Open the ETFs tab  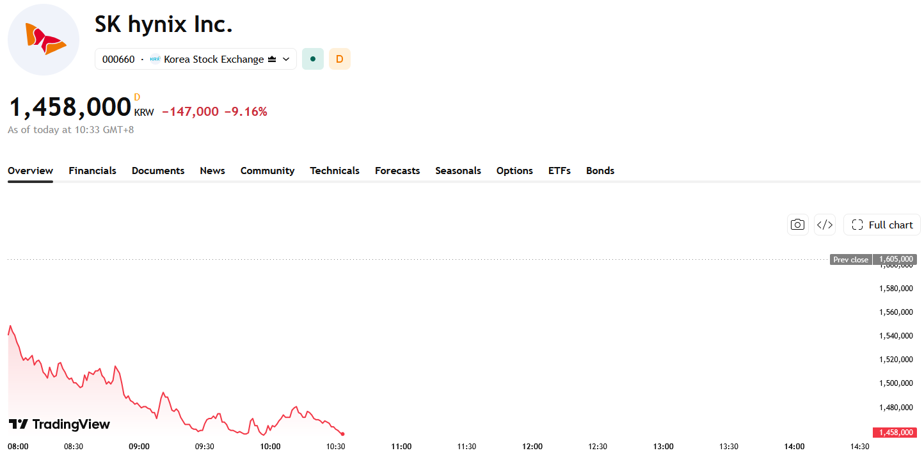point(559,171)
